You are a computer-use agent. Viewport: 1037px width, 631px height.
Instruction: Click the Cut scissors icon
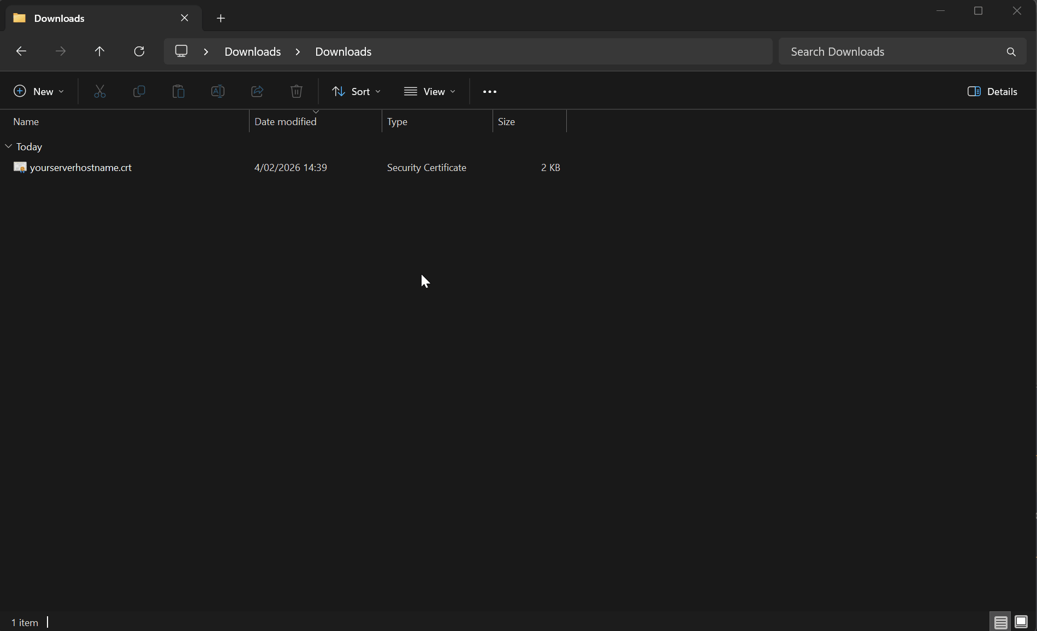pos(100,91)
